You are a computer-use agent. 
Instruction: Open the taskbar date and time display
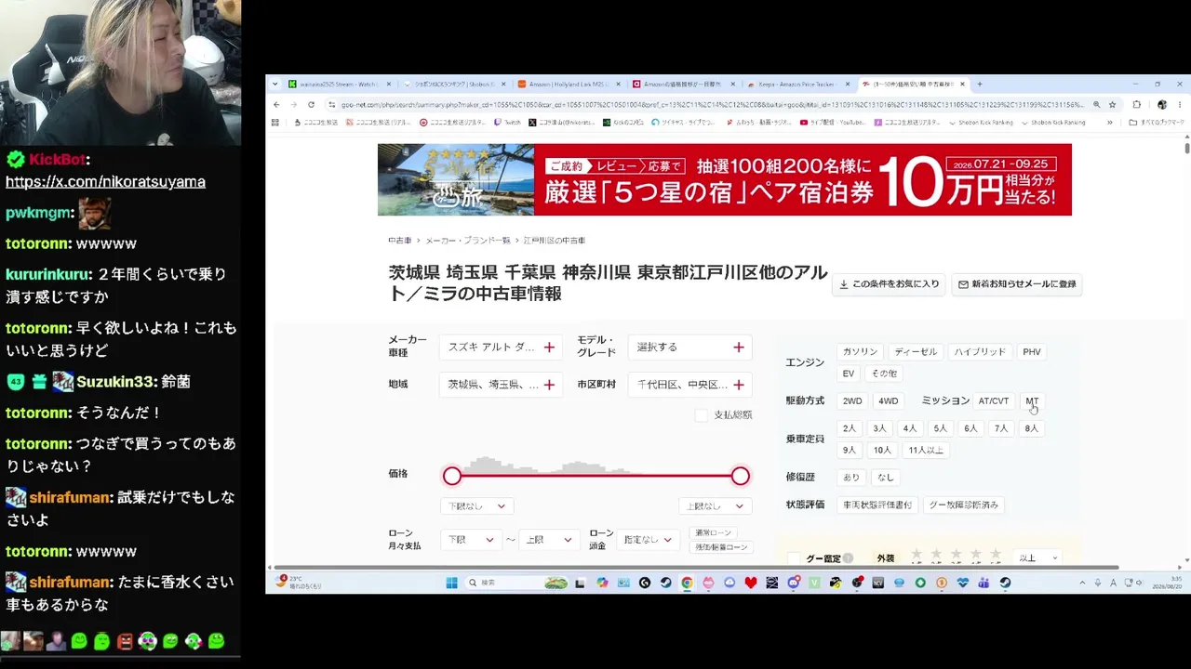(1165, 583)
